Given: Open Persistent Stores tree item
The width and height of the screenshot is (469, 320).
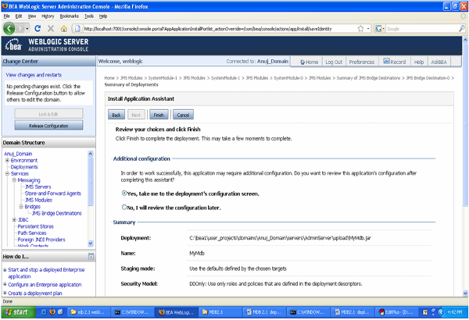Looking at the screenshot, I should click(x=36, y=226).
